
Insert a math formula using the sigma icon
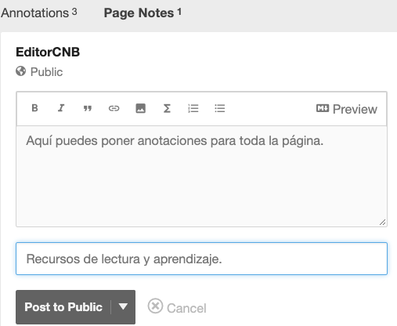point(167,108)
